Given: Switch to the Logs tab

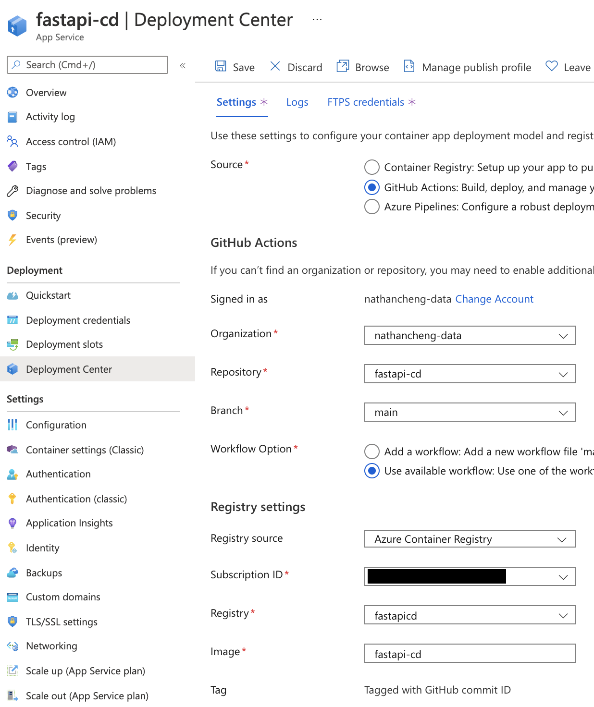Looking at the screenshot, I should pos(297,102).
